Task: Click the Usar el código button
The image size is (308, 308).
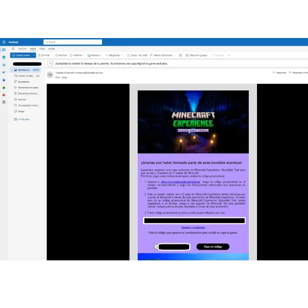Action: [213, 247]
